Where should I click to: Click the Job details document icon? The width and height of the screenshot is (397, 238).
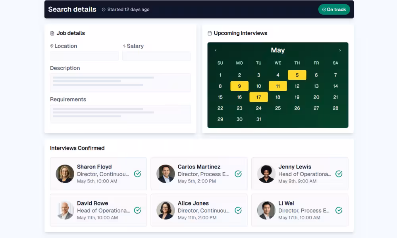[x=52, y=33]
